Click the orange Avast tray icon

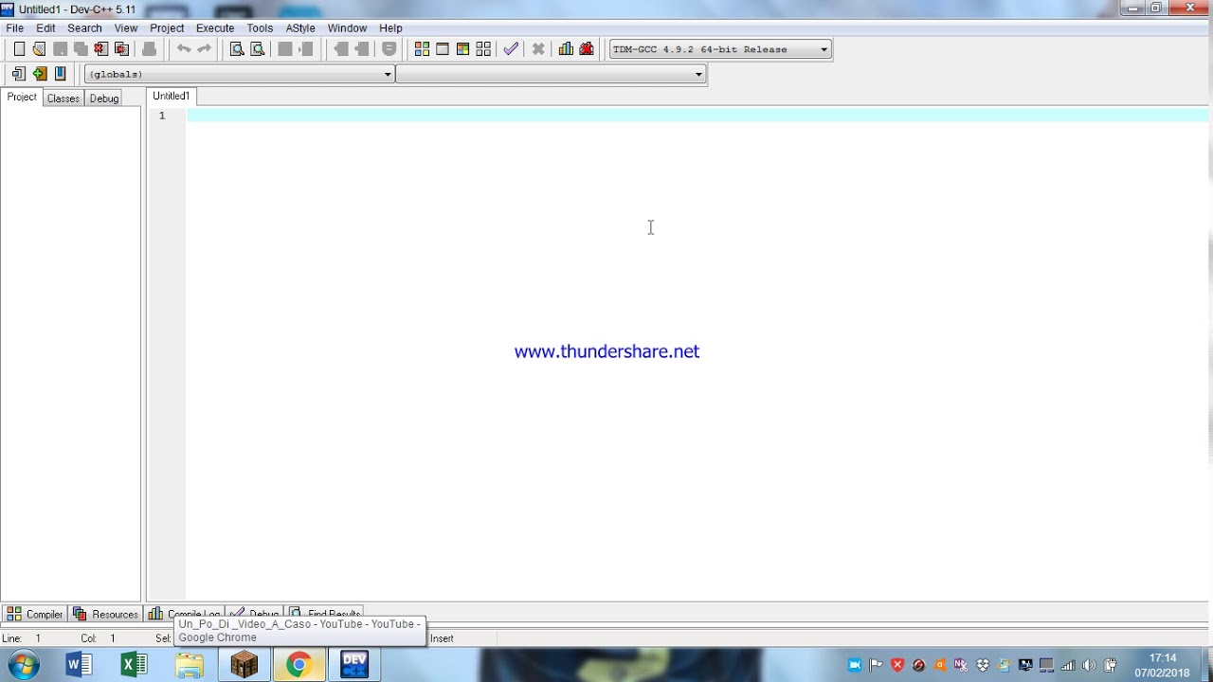click(x=940, y=665)
